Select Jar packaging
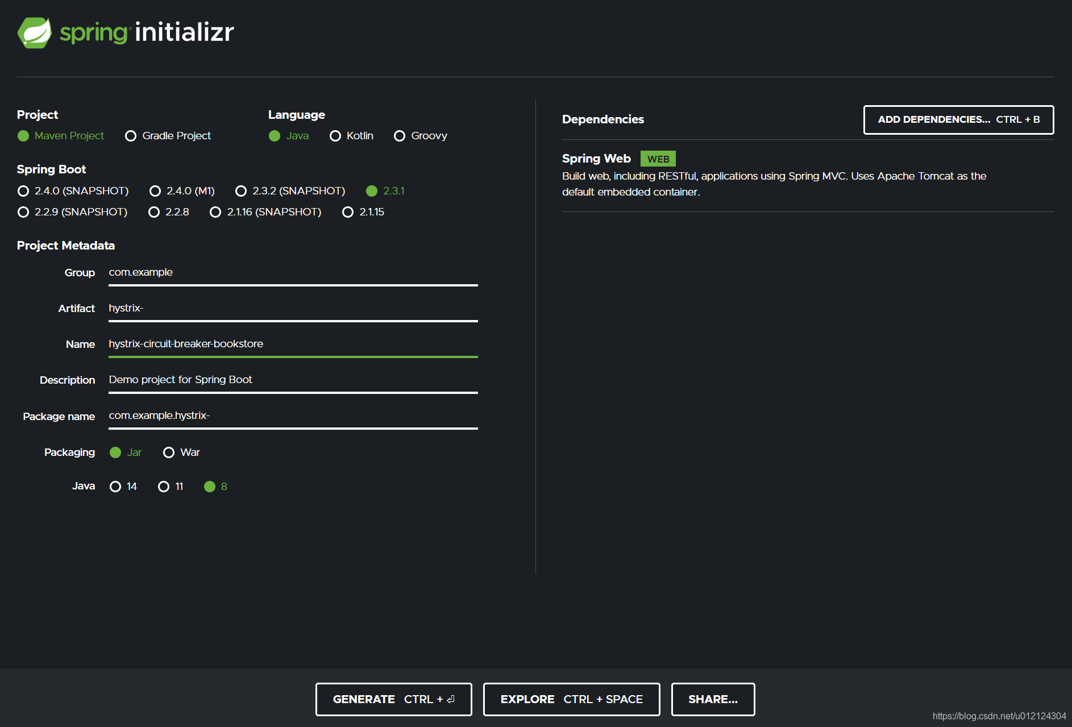Screen dimensions: 1072x727 [126, 452]
